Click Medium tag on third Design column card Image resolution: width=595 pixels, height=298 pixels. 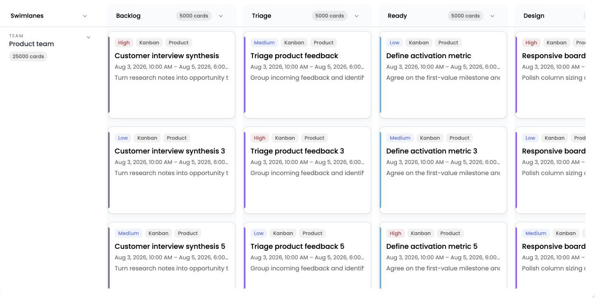pos(536,234)
